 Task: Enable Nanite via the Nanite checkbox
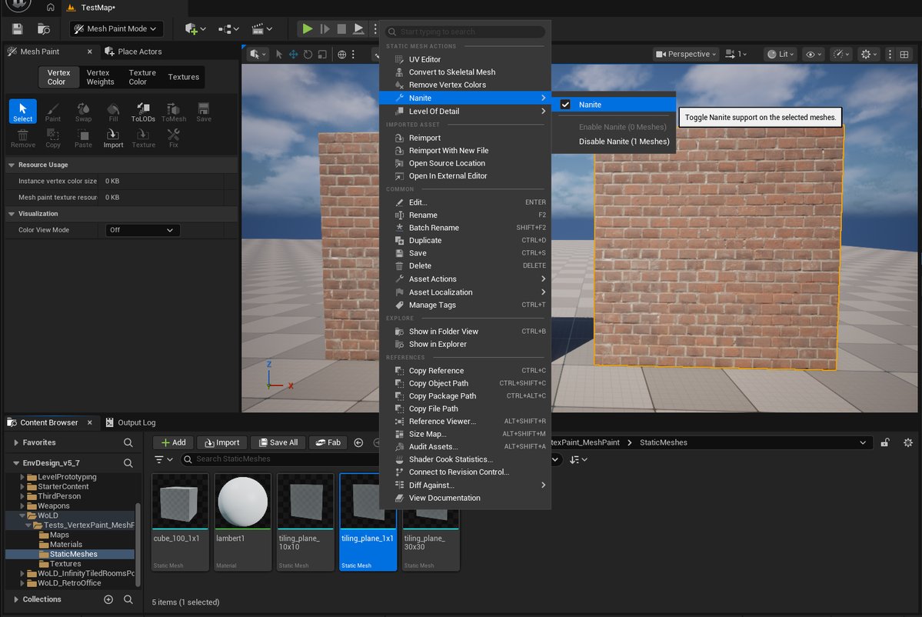pyautogui.click(x=567, y=104)
